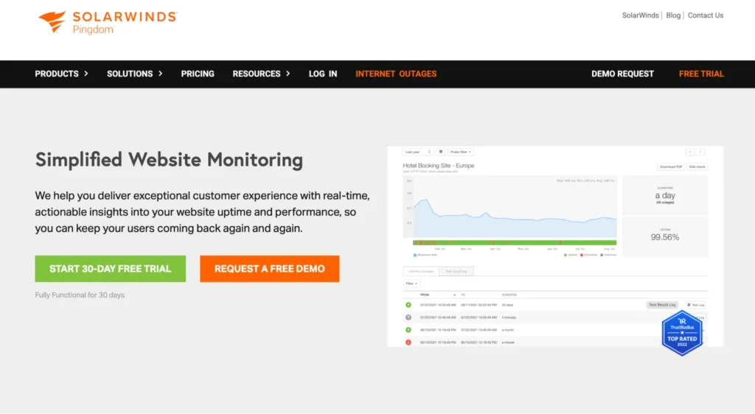The height and width of the screenshot is (414, 755).
Task: Click the SolarWinds Pingdom logo
Action: pyautogui.click(x=108, y=22)
